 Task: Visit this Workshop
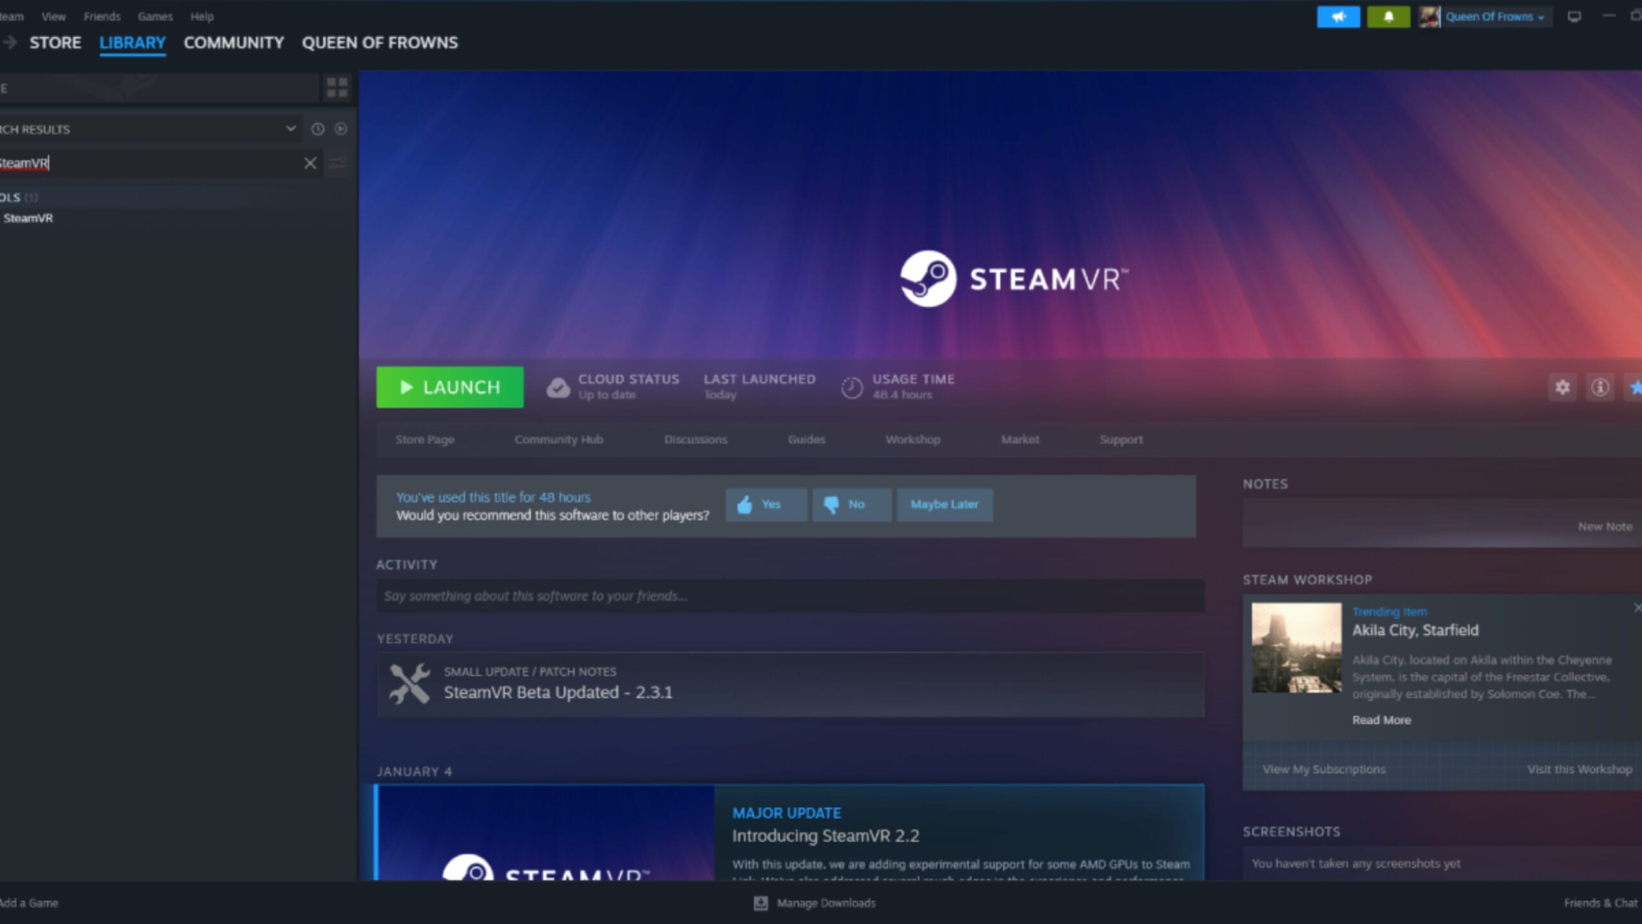tap(1580, 769)
